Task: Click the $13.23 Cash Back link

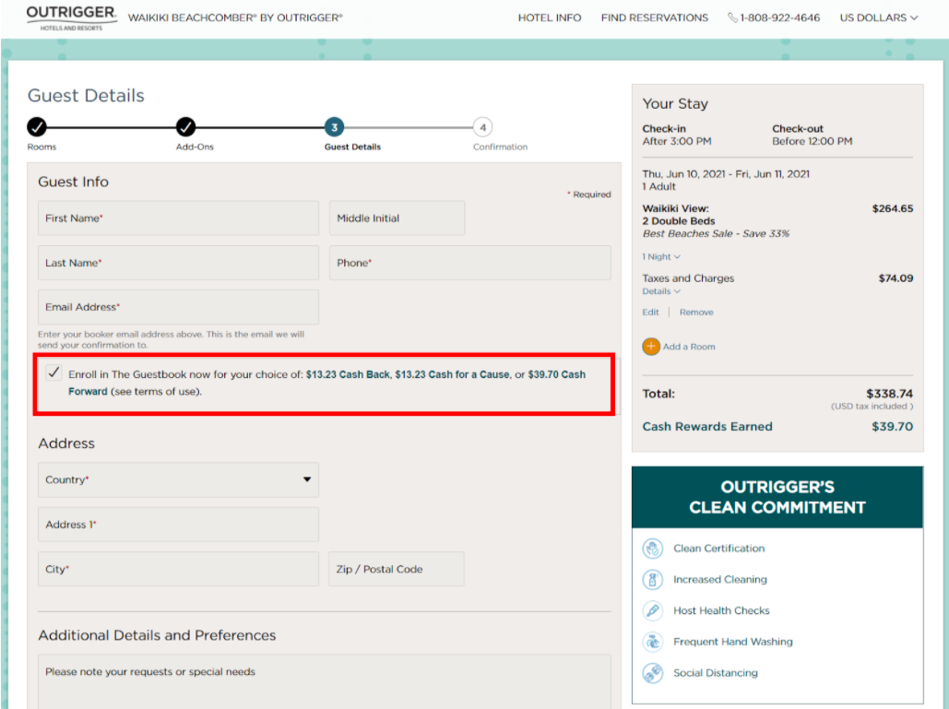Action: [348, 374]
